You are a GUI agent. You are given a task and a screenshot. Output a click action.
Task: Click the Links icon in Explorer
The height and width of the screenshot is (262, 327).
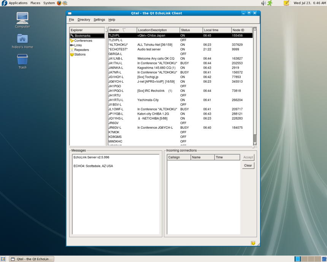pyautogui.click(x=72, y=45)
